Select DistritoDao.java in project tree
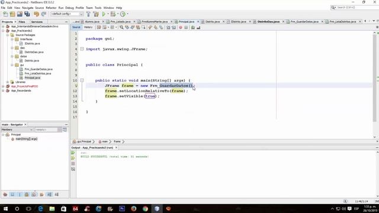The width and height of the screenshot is (379, 213). tap(34, 52)
